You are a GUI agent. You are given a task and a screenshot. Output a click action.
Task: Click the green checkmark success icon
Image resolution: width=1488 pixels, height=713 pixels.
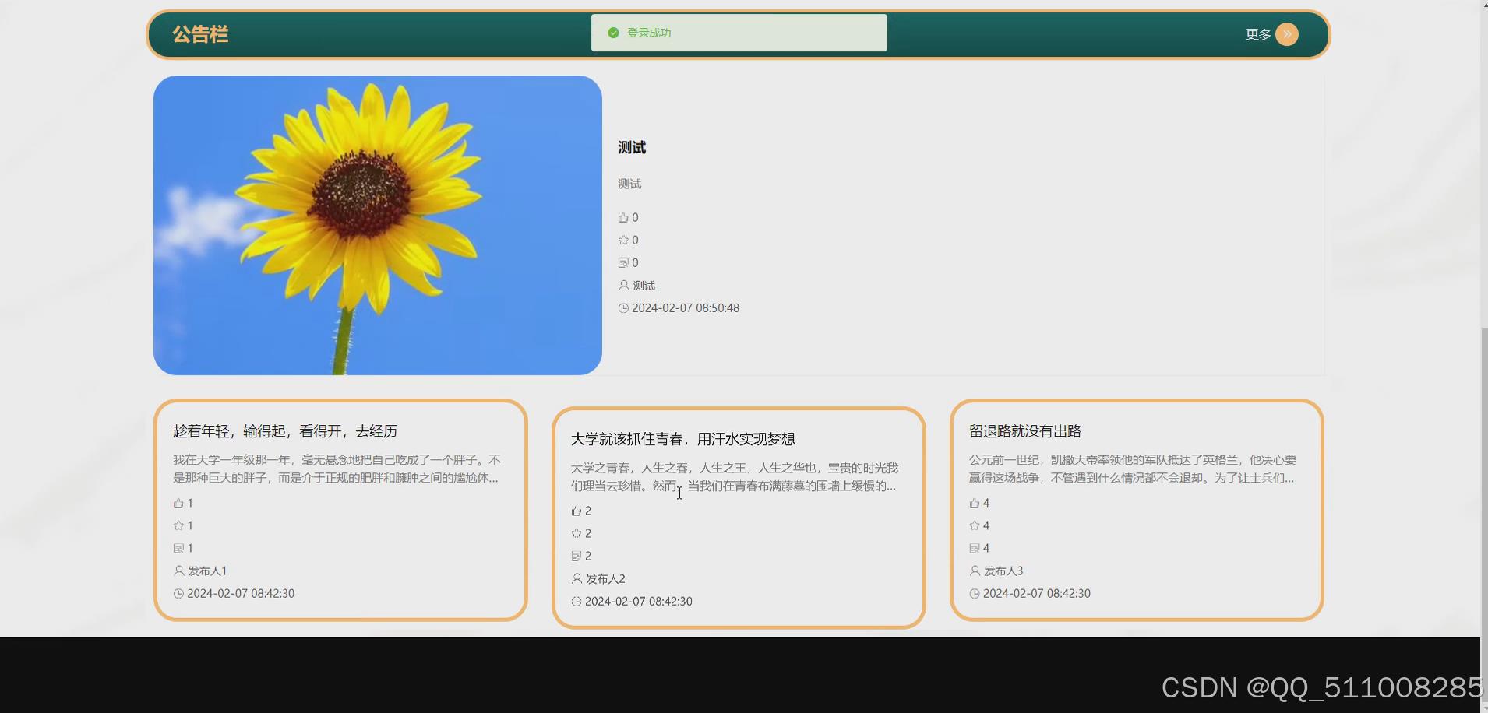pyautogui.click(x=613, y=33)
